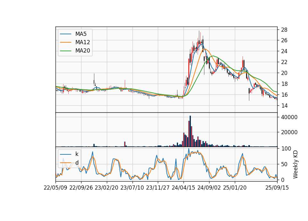Click the date label 23/07/10
The width and height of the screenshot is (308, 221).
pyautogui.click(x=132, y=188)
